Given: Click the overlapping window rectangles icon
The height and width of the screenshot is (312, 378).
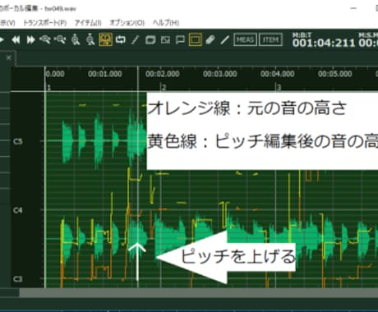Looking at the screenshot, I should [150, 40].
